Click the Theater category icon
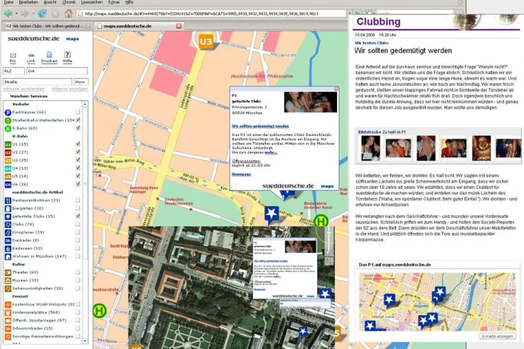The width and height of the screenshot is (524, 349). [x=8, y=273]
